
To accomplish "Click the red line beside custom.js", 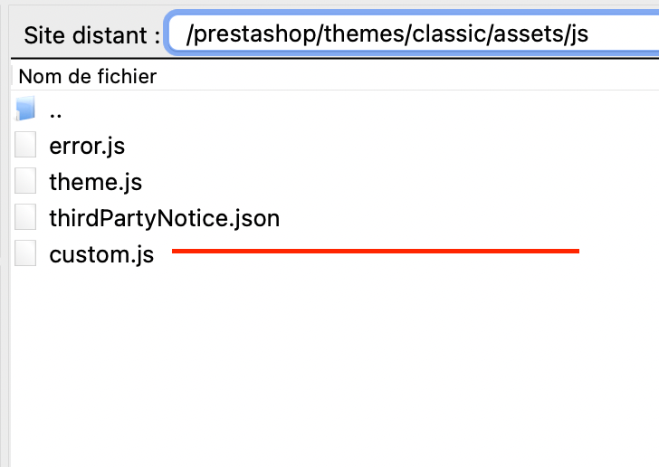I will click(375, 251).
